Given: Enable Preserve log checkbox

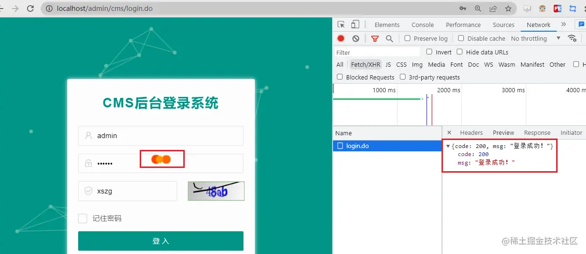Looking at the screenshot, I should coord(407,38).
